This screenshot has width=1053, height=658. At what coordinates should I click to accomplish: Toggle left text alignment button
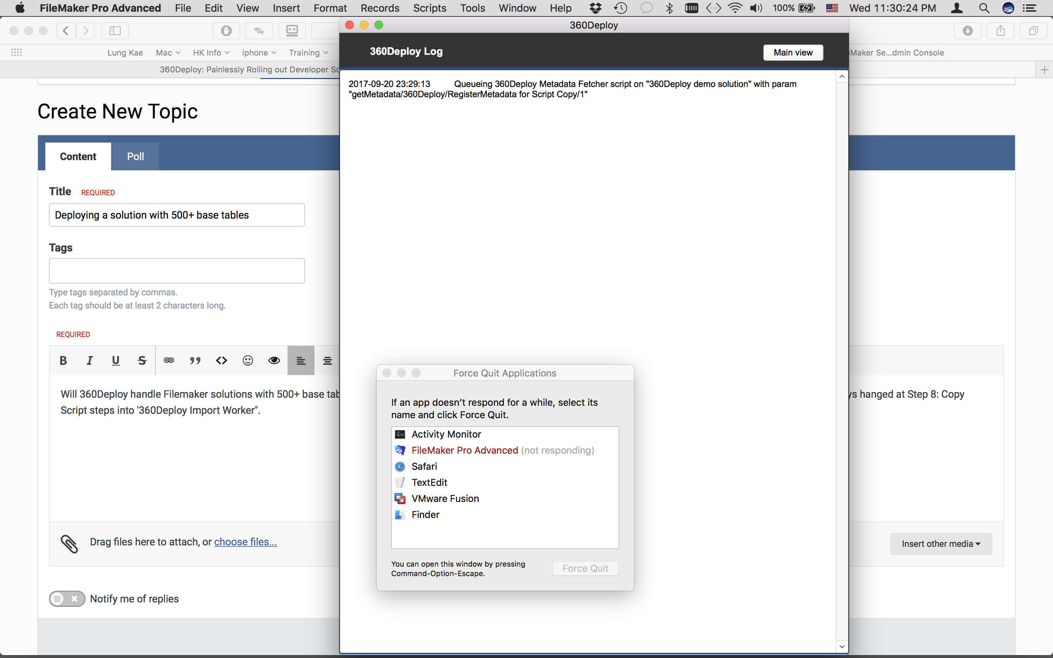301,360
